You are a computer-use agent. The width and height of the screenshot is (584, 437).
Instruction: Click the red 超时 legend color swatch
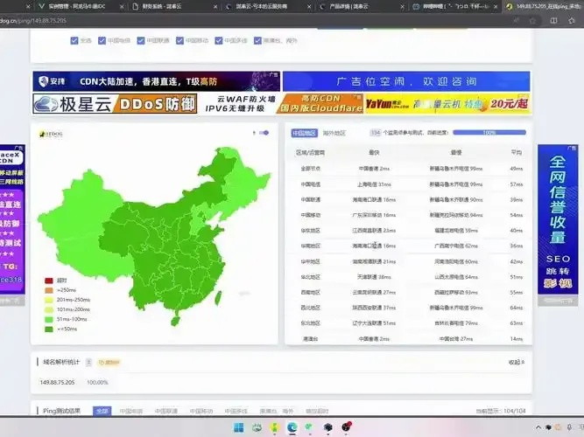click(49, 281)
